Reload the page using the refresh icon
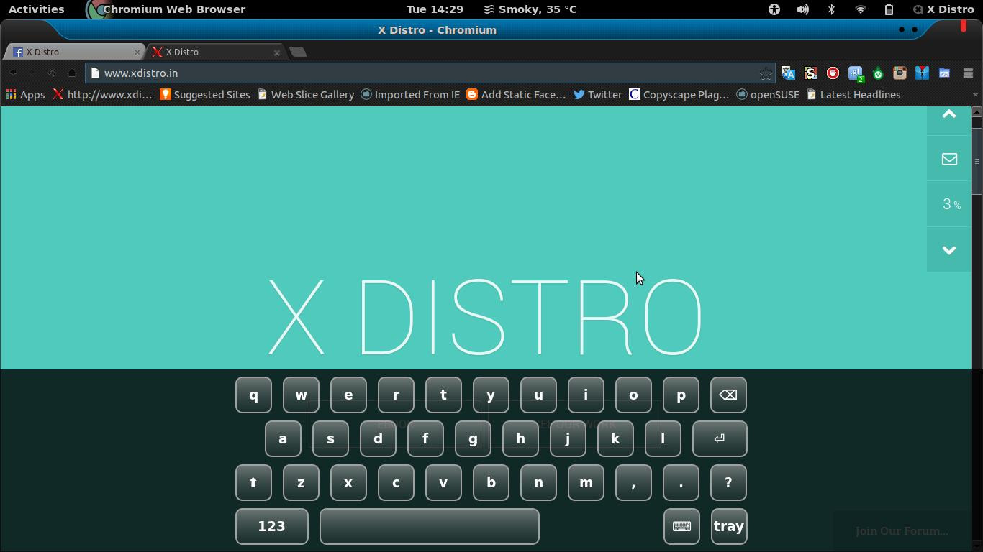 (52, 73)
